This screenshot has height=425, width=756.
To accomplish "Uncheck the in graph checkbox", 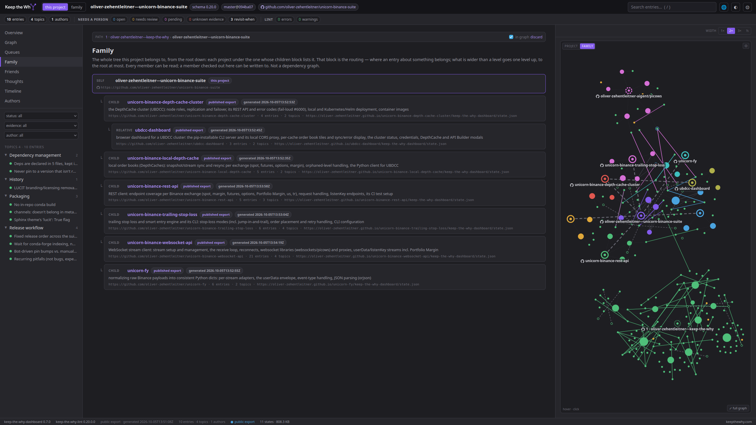I will [511, 37].
